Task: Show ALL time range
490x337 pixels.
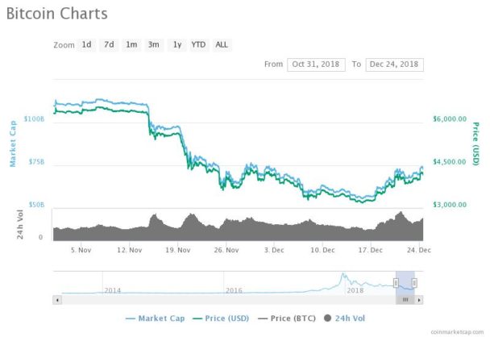Action: [x=222, y=44]
